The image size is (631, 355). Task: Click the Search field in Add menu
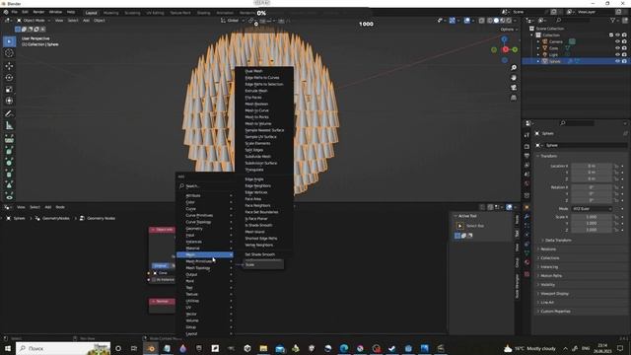205,186
